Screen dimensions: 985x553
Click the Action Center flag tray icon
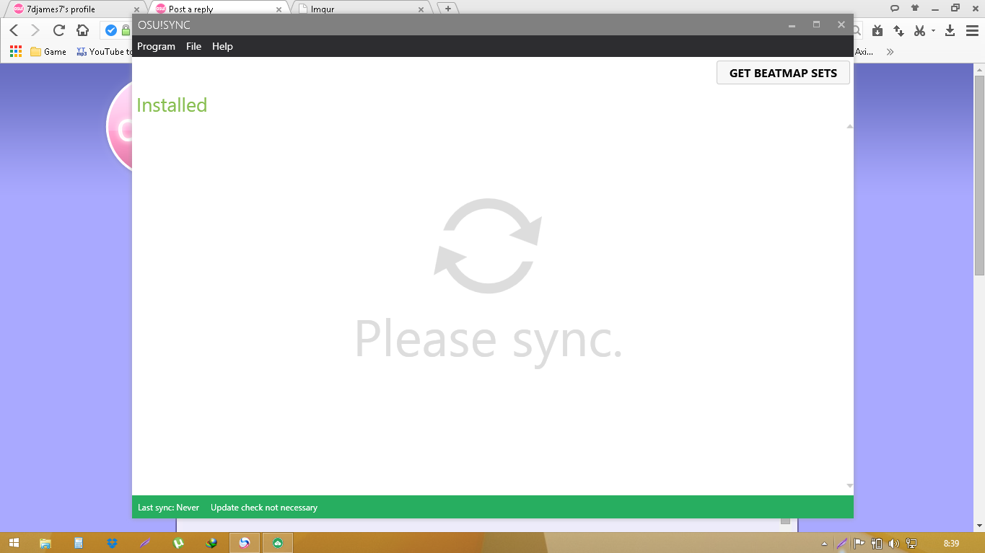pos(859,544)
